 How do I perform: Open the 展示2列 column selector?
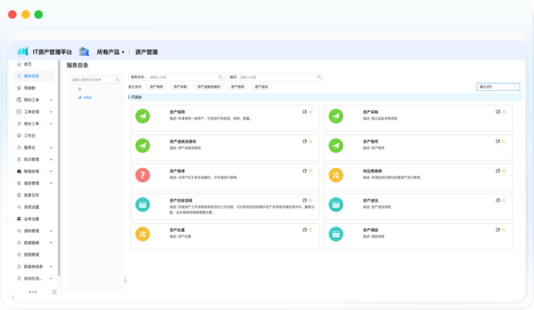[x=498, y=86]
